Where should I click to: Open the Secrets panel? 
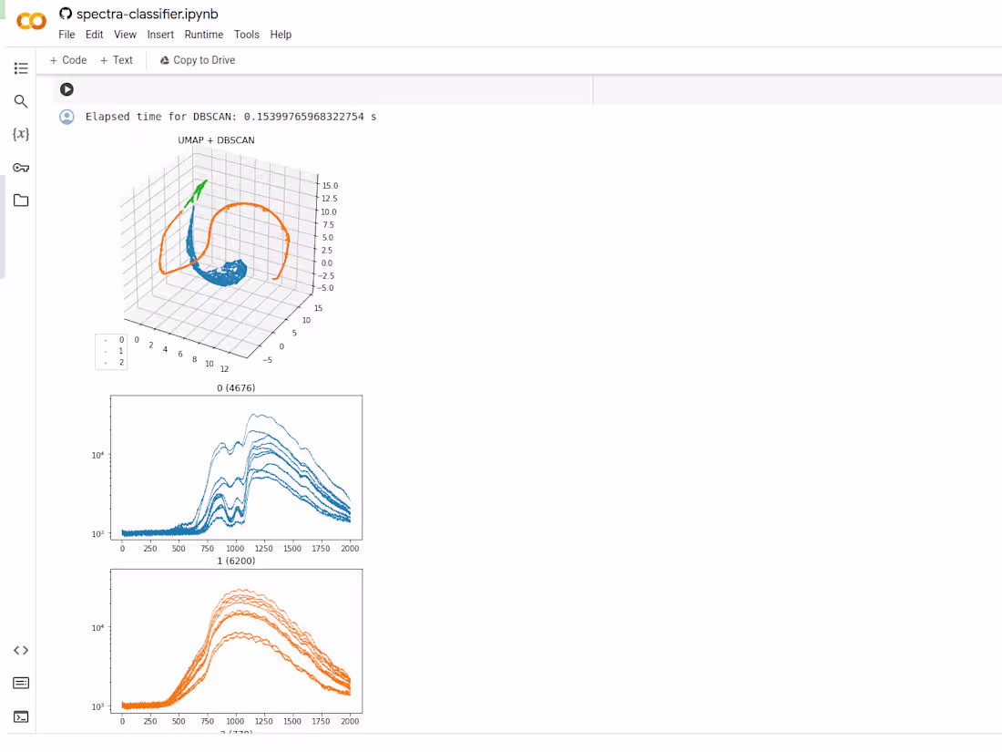(x=21, y=168)
